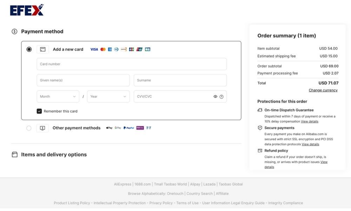Click the dollar icon beside Payment method
Screen dimensions: 351x211
point(14,31)
